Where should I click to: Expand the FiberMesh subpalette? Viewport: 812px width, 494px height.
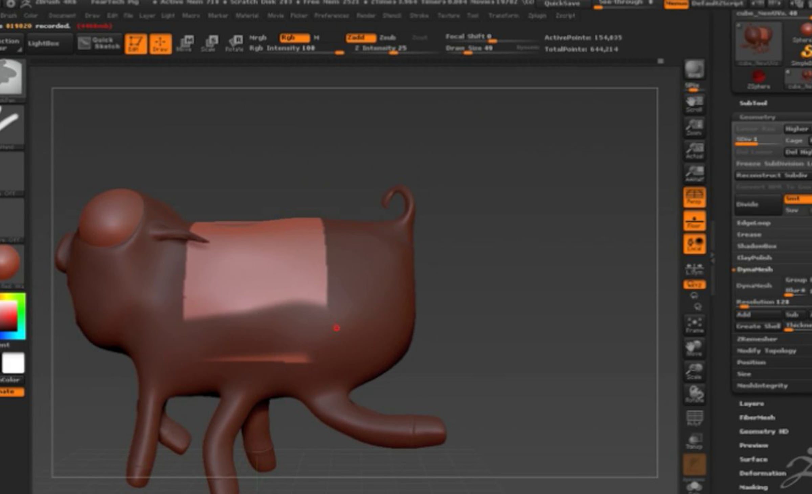tap(757, 417)
